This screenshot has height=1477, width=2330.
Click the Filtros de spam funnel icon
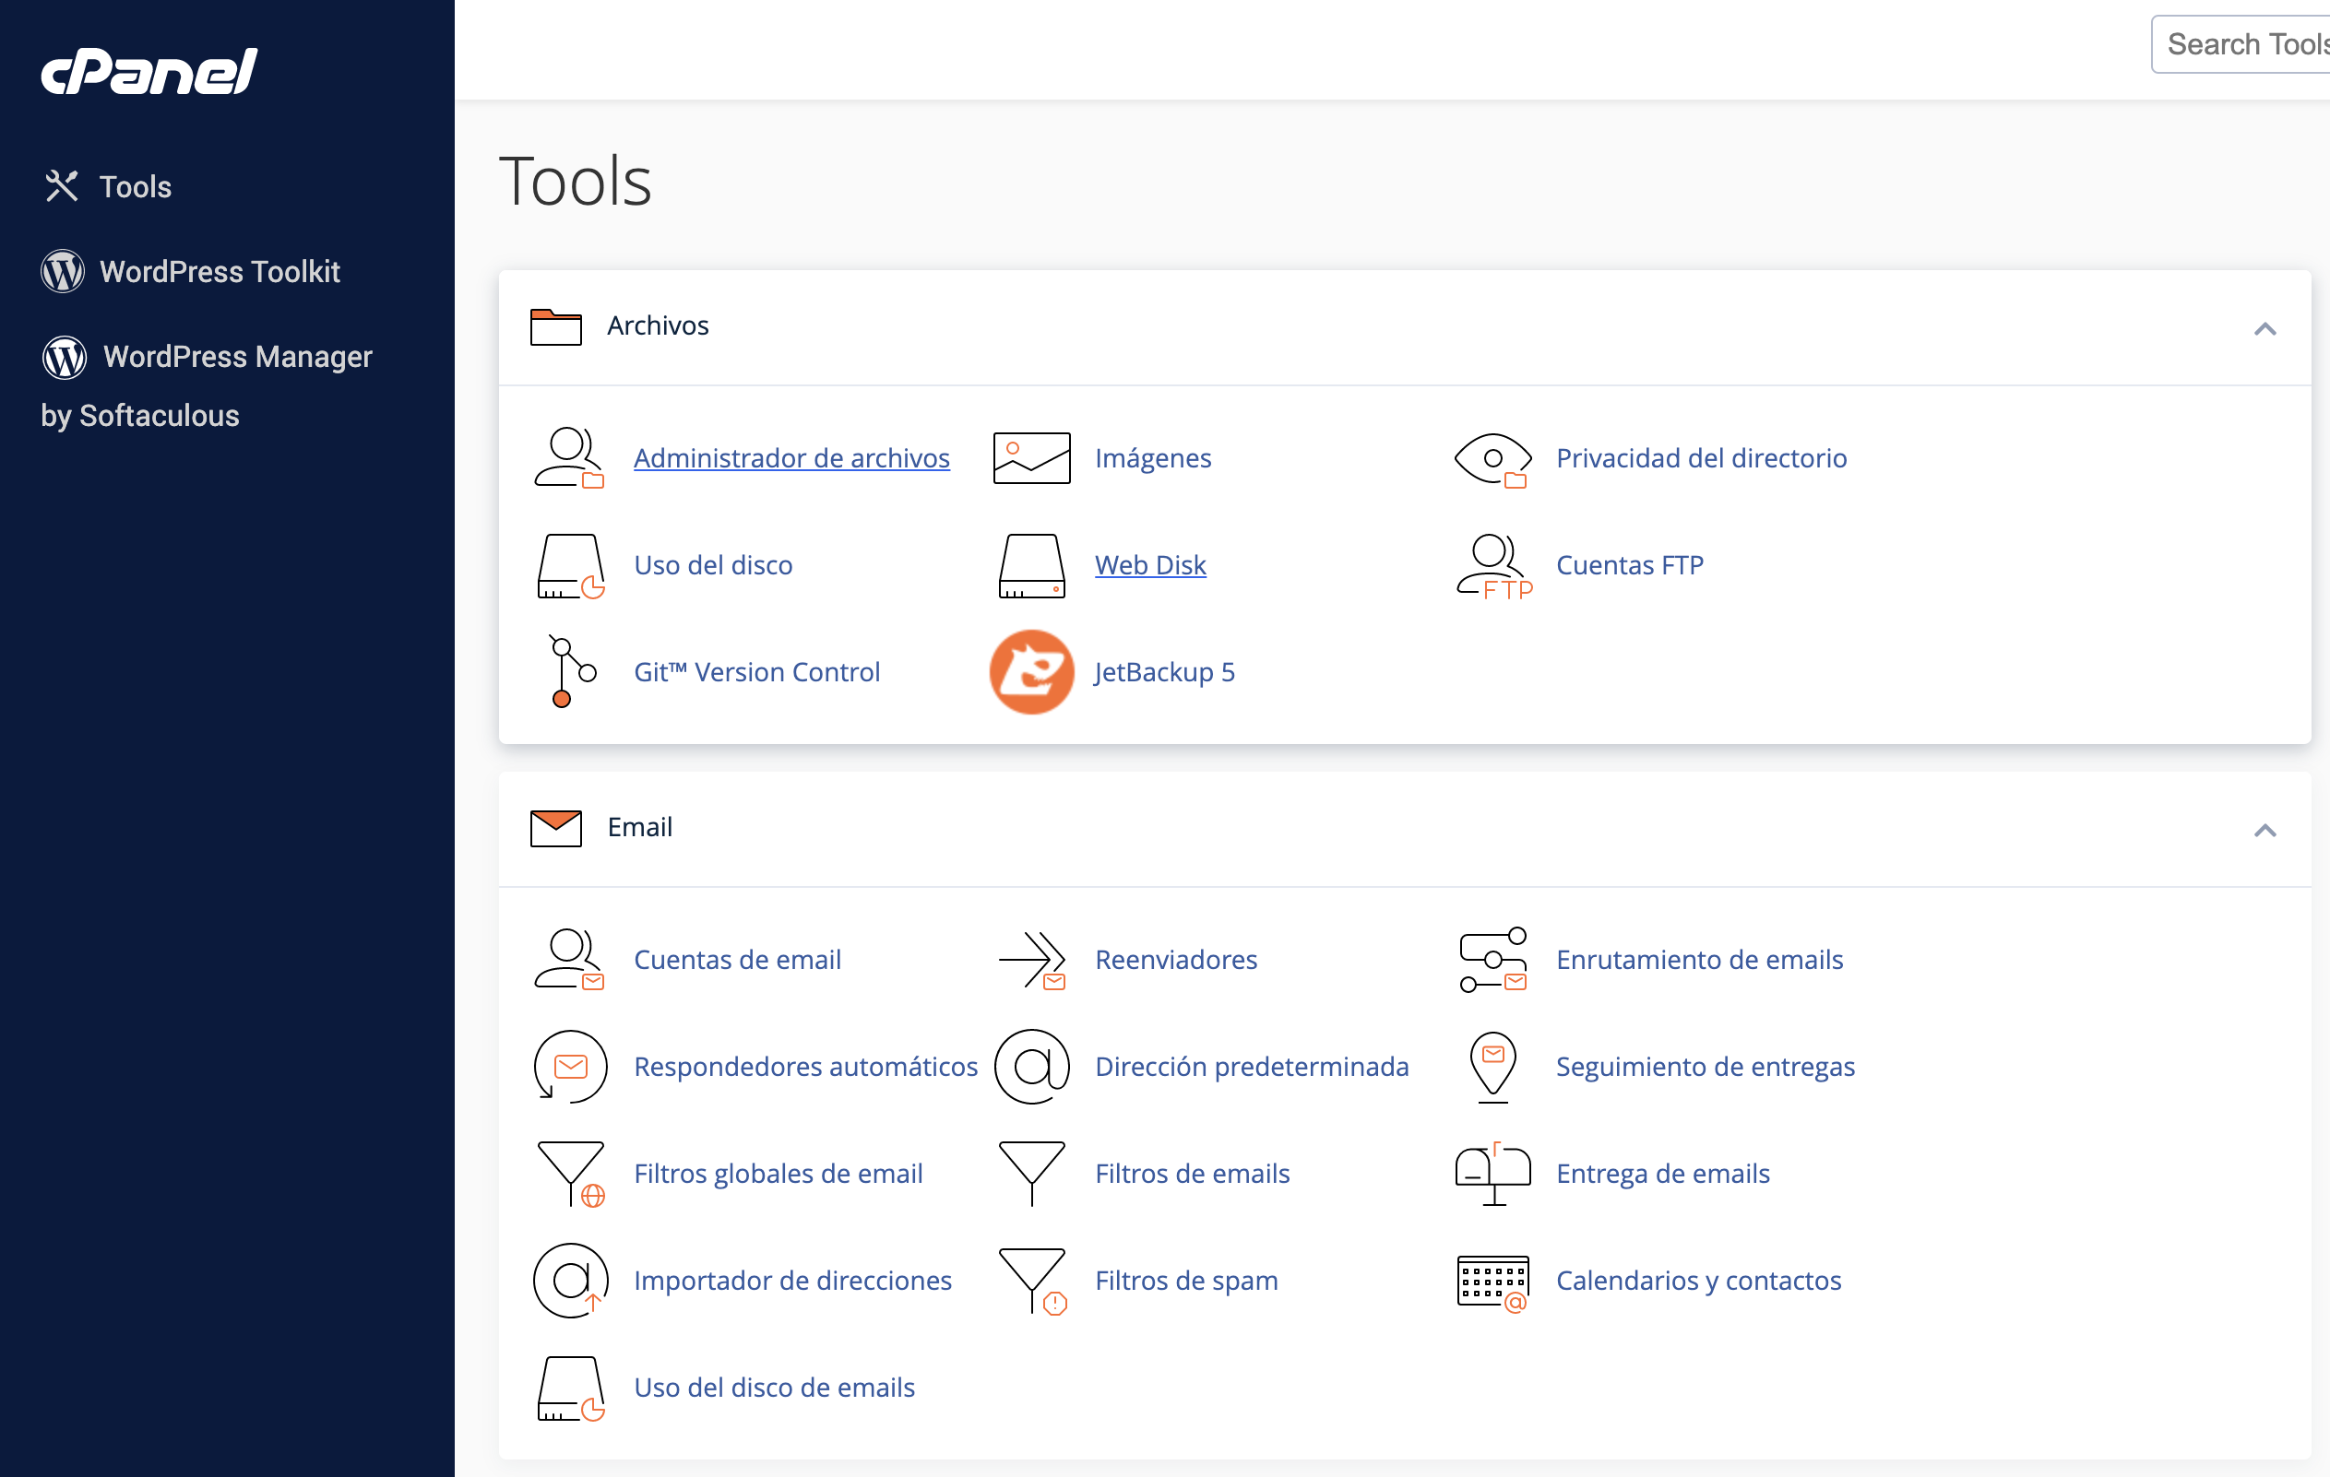(x=1031, y=1281)
